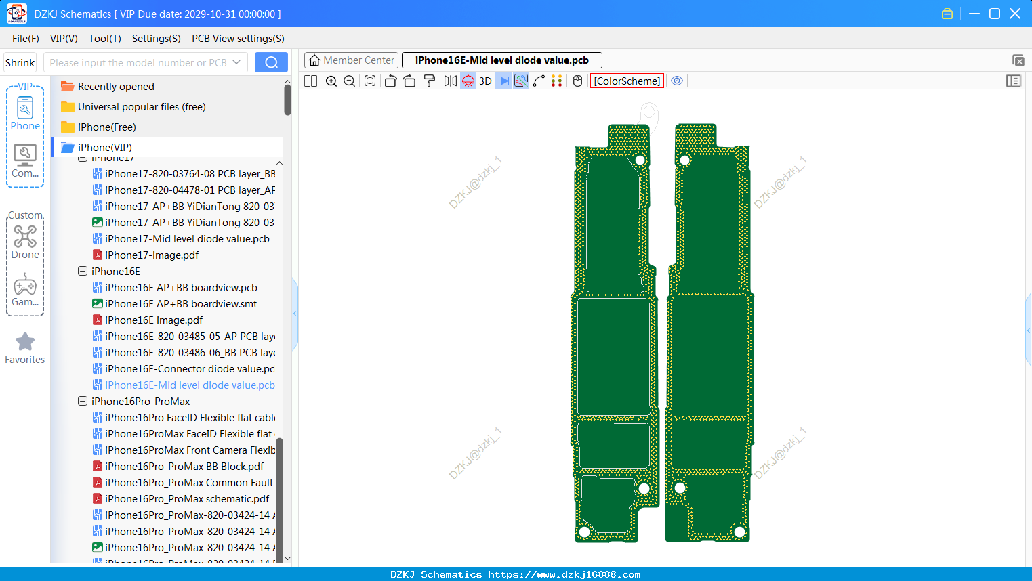This screenshot has width=1032, height=581.
Task: Zoom in on the PCB view
Action: click(331, 81)
